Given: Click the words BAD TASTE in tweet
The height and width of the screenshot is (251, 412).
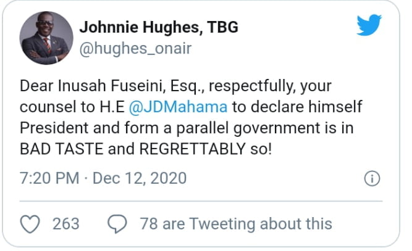Looking at the screenshot, I should coord(62,149).
